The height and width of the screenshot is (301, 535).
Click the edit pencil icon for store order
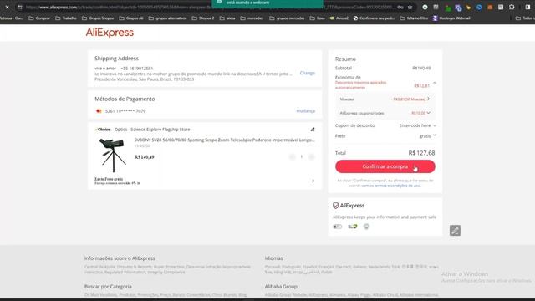(x=313, y=130)
